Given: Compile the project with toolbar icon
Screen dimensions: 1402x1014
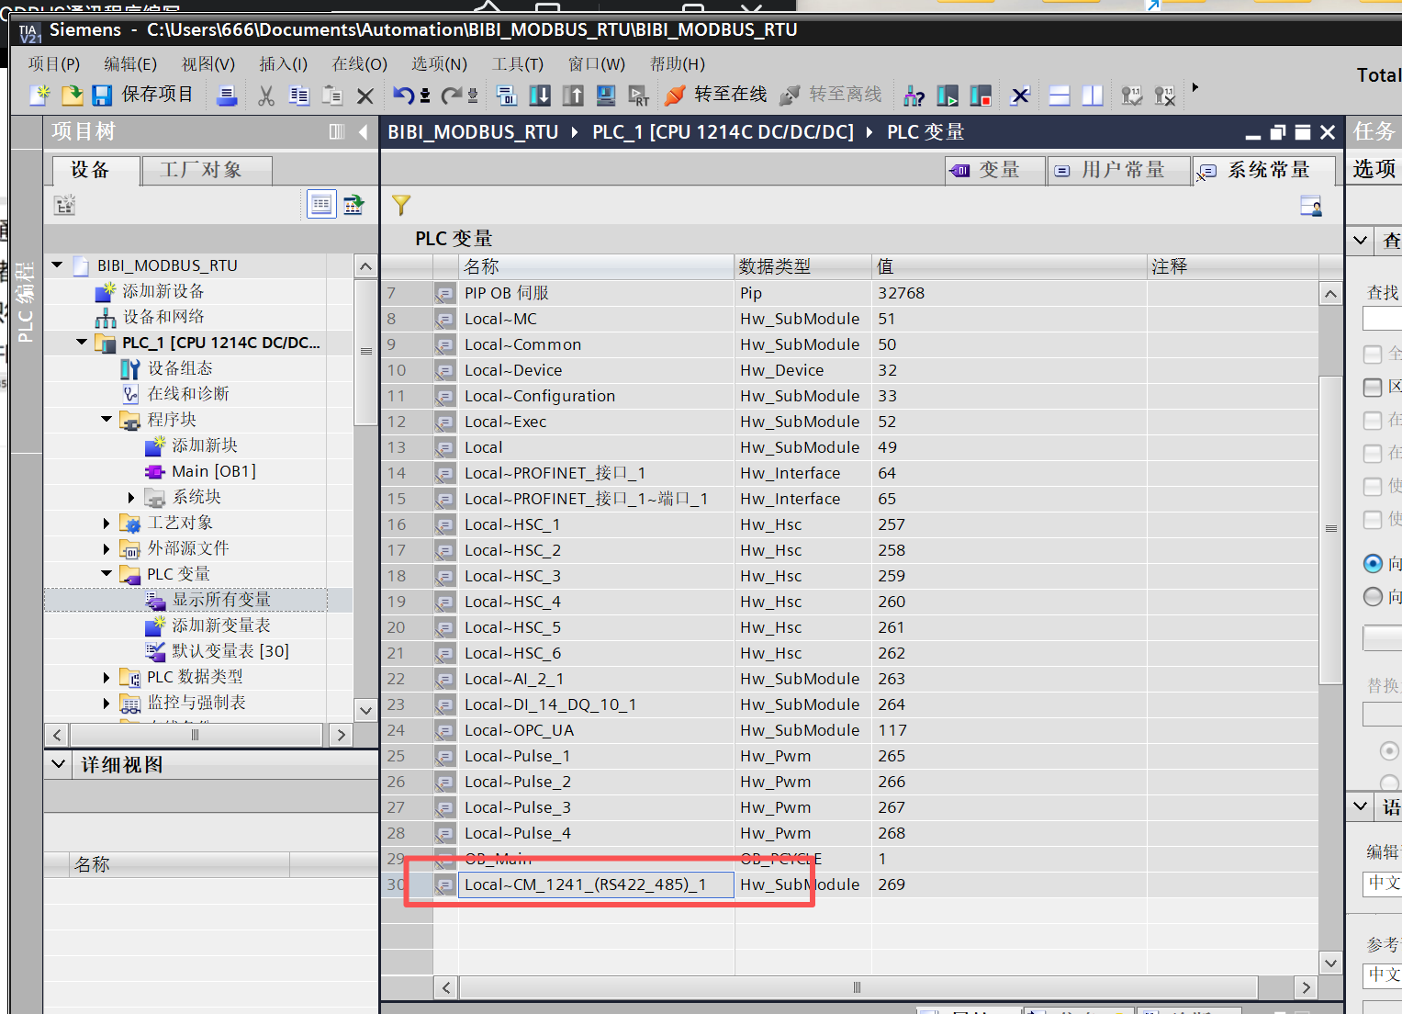Looking at the screenshot, I should (x=506, y=96).
